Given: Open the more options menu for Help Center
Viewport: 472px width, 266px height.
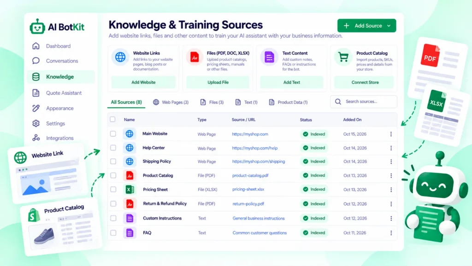Looking at the screenshot, I should (391, 148).
